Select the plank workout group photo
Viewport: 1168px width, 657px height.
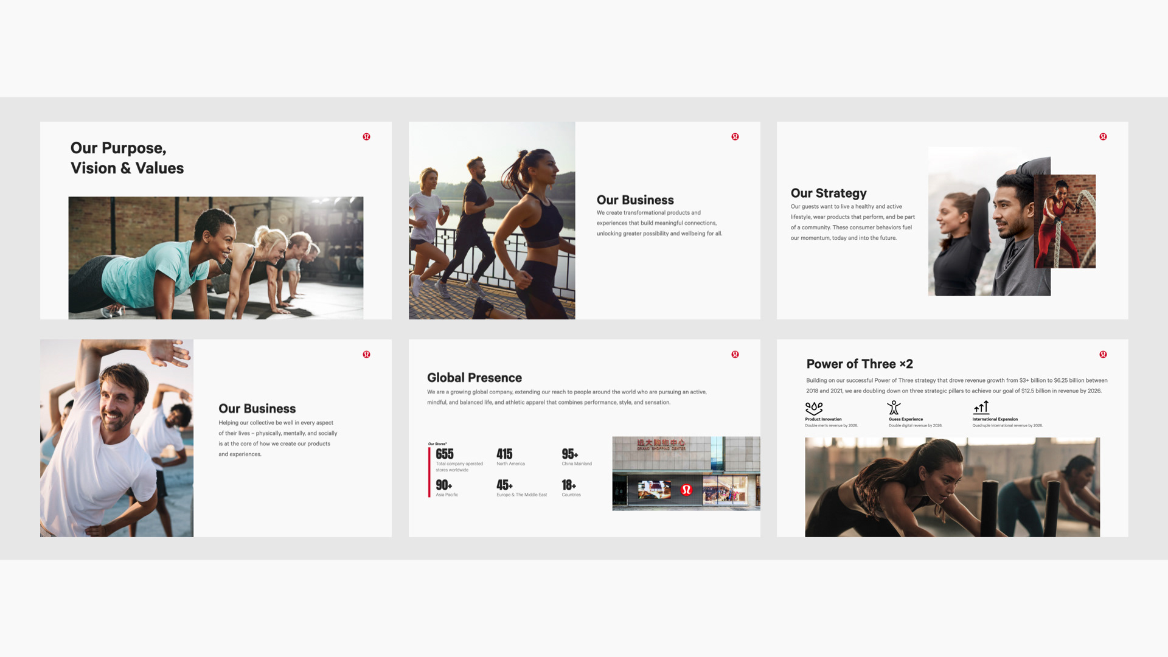pos(215,257)
